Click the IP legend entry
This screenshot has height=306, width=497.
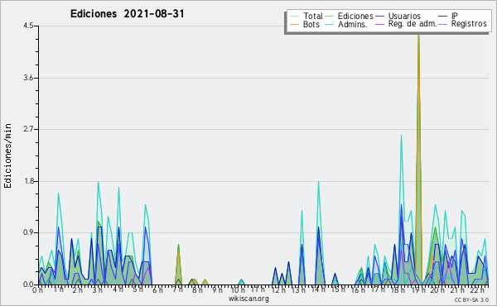(x=448, y=16)
